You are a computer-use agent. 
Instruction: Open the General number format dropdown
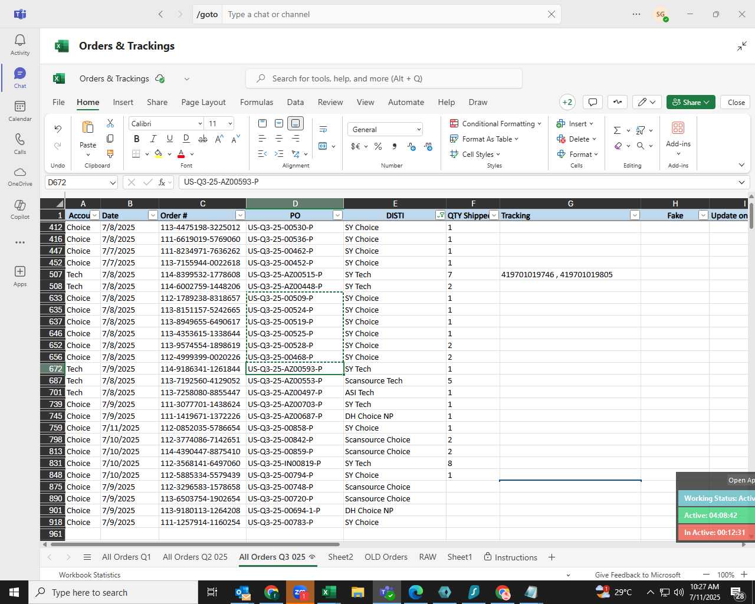click(419, 129)
